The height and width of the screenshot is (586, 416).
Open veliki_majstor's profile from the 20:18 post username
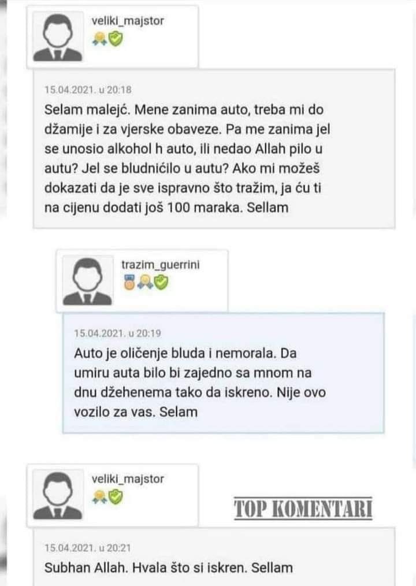128,21
